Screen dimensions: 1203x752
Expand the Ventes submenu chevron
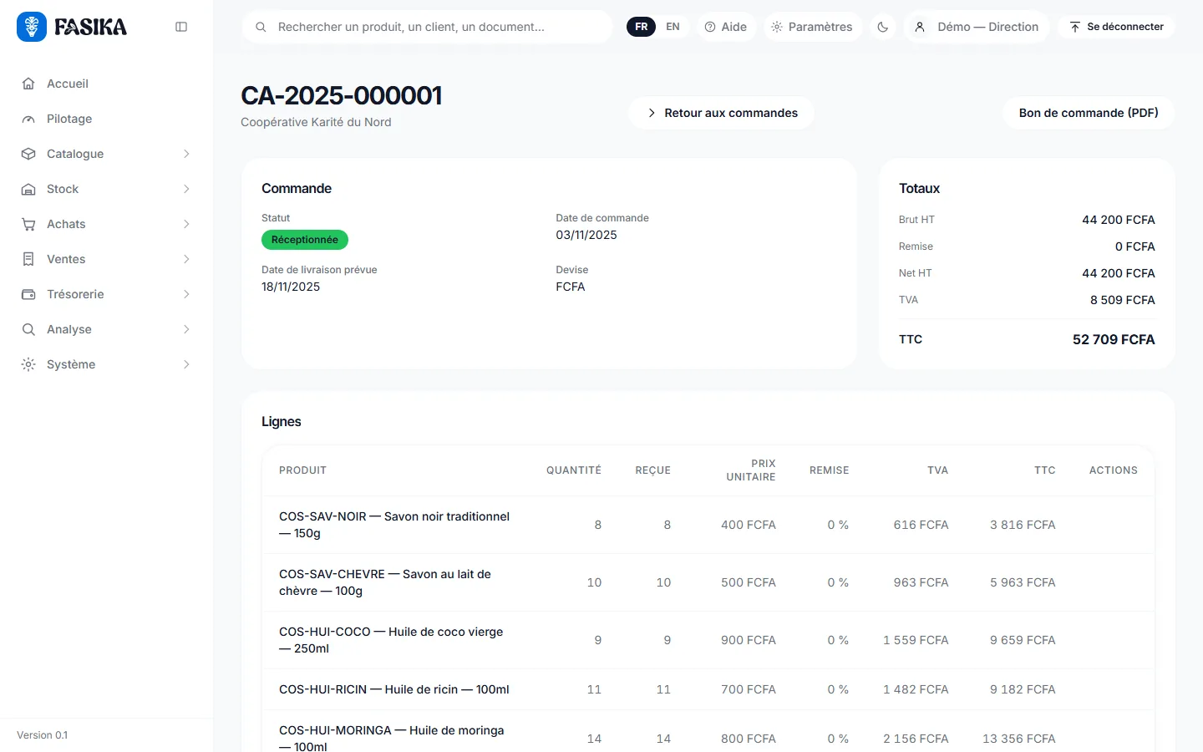click(186, 259)
